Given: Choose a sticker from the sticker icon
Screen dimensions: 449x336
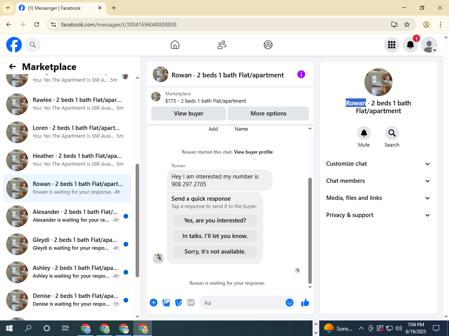Looking at the screenshot, I should (179, 303).
